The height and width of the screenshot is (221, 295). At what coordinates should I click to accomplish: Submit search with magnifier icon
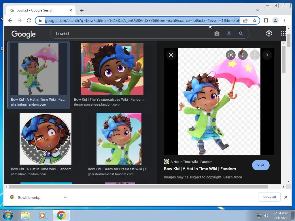[x=241, y=34]
